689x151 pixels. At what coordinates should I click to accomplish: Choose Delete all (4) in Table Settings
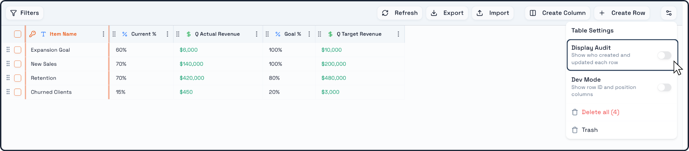coord(595,112)
